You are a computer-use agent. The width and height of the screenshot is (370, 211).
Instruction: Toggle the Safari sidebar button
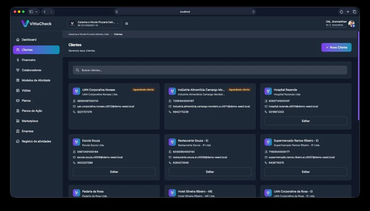click(x=31, y=12)
